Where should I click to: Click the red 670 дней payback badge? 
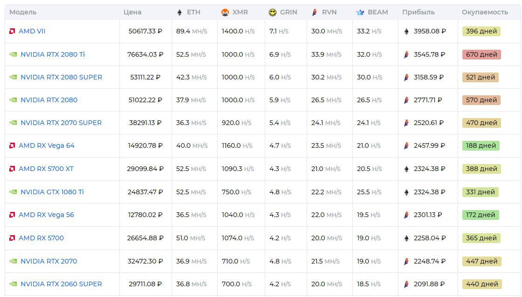click(481, 54)
